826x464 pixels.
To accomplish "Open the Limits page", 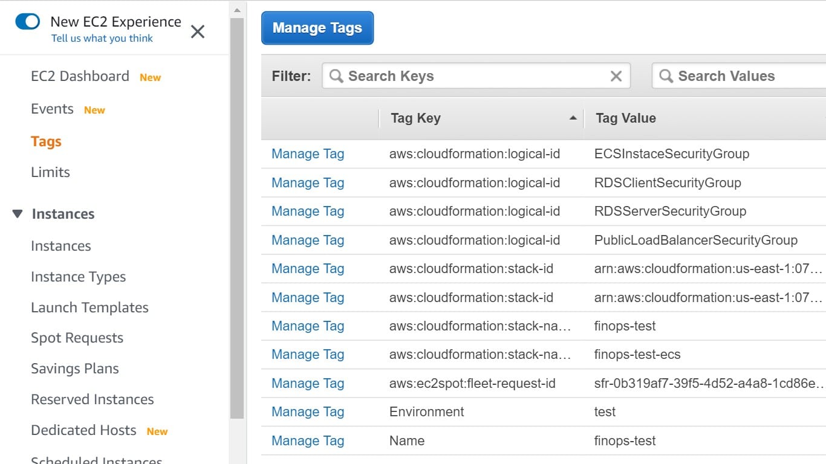I will pyautogui.click(x=50, y=172).
